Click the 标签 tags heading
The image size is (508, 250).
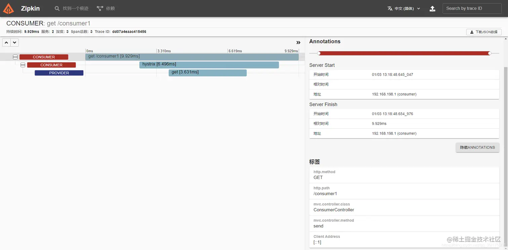tap(314, 162)
